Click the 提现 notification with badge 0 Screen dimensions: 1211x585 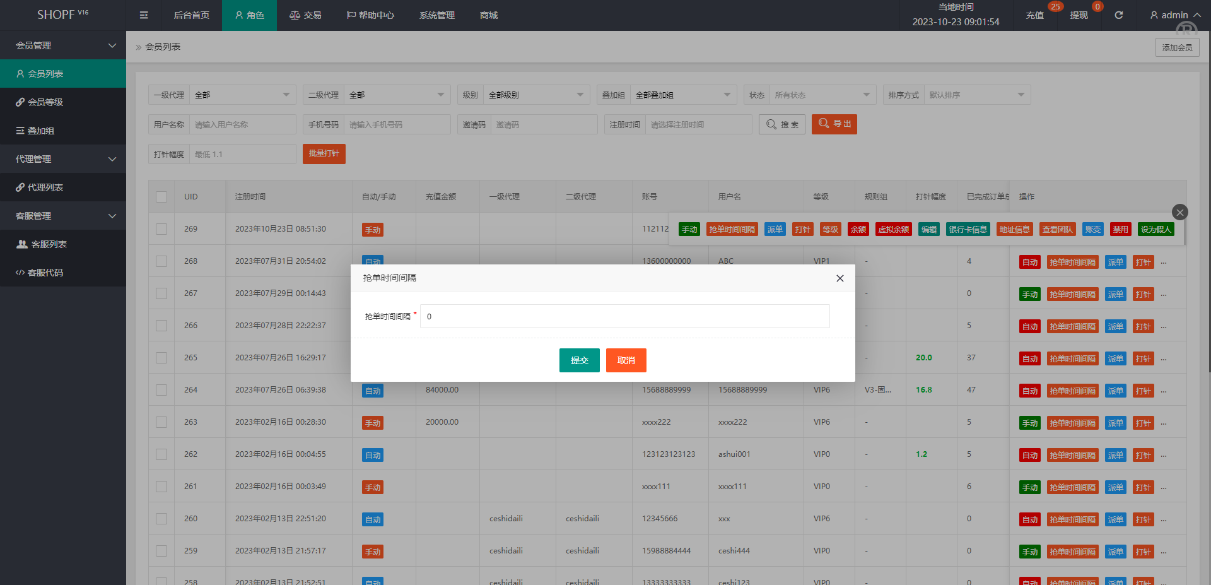[x=1079, y=15]
